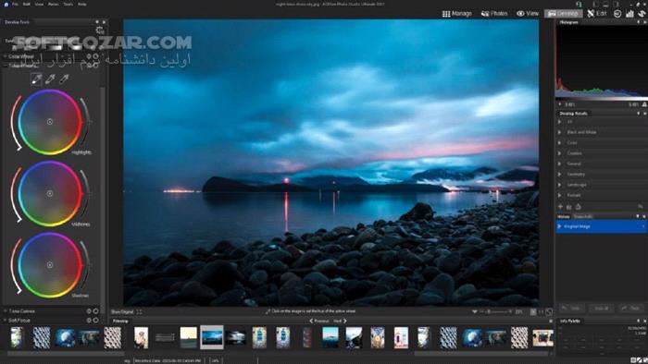Image resolution: width=648 pixels, height=364 pixels.
Task: Toggle the histogram clipping warning triangle
Action: pyautogui.click(x=644, y=104)
